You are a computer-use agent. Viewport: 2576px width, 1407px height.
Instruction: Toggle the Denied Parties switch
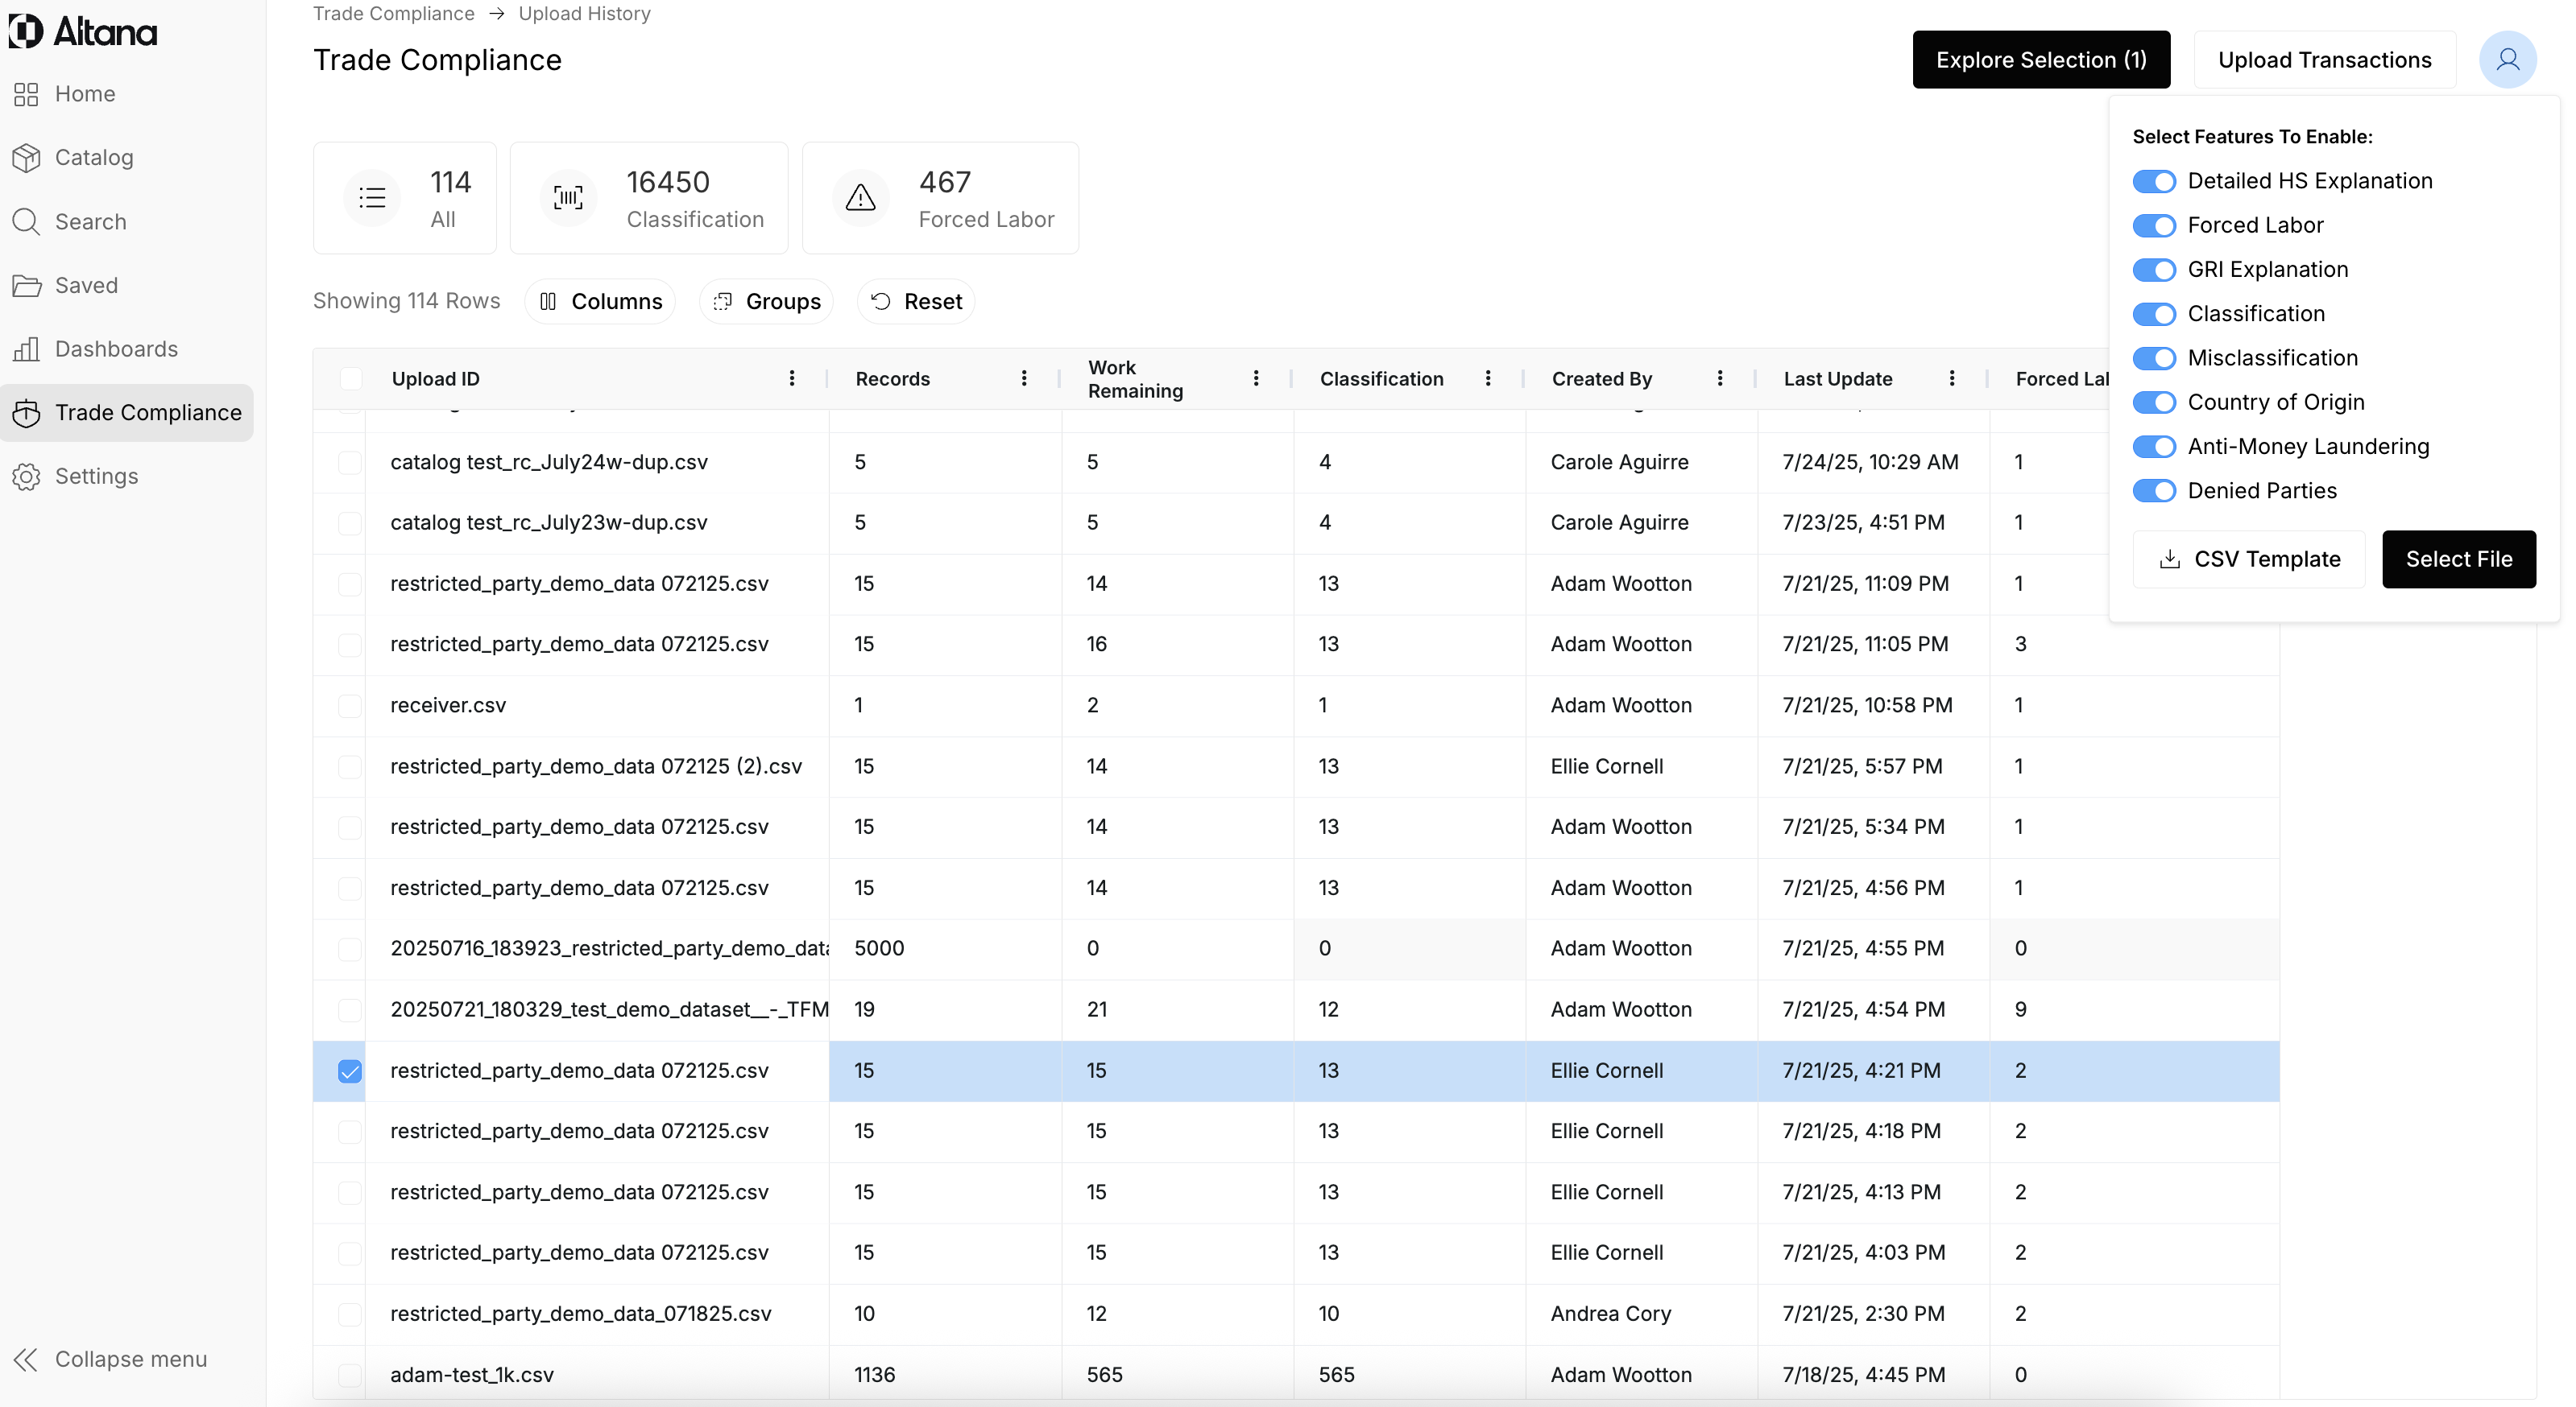point(2153,491)
